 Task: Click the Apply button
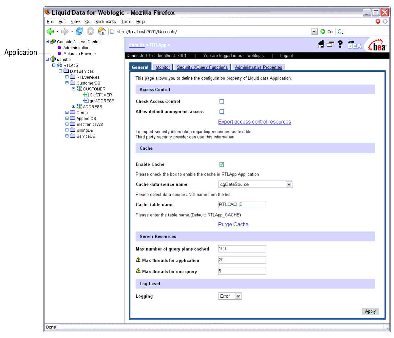click(370, 311)
